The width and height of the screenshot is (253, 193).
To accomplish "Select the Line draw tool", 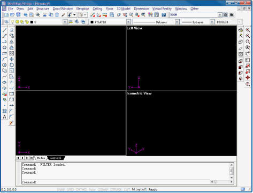I will 4,30.
